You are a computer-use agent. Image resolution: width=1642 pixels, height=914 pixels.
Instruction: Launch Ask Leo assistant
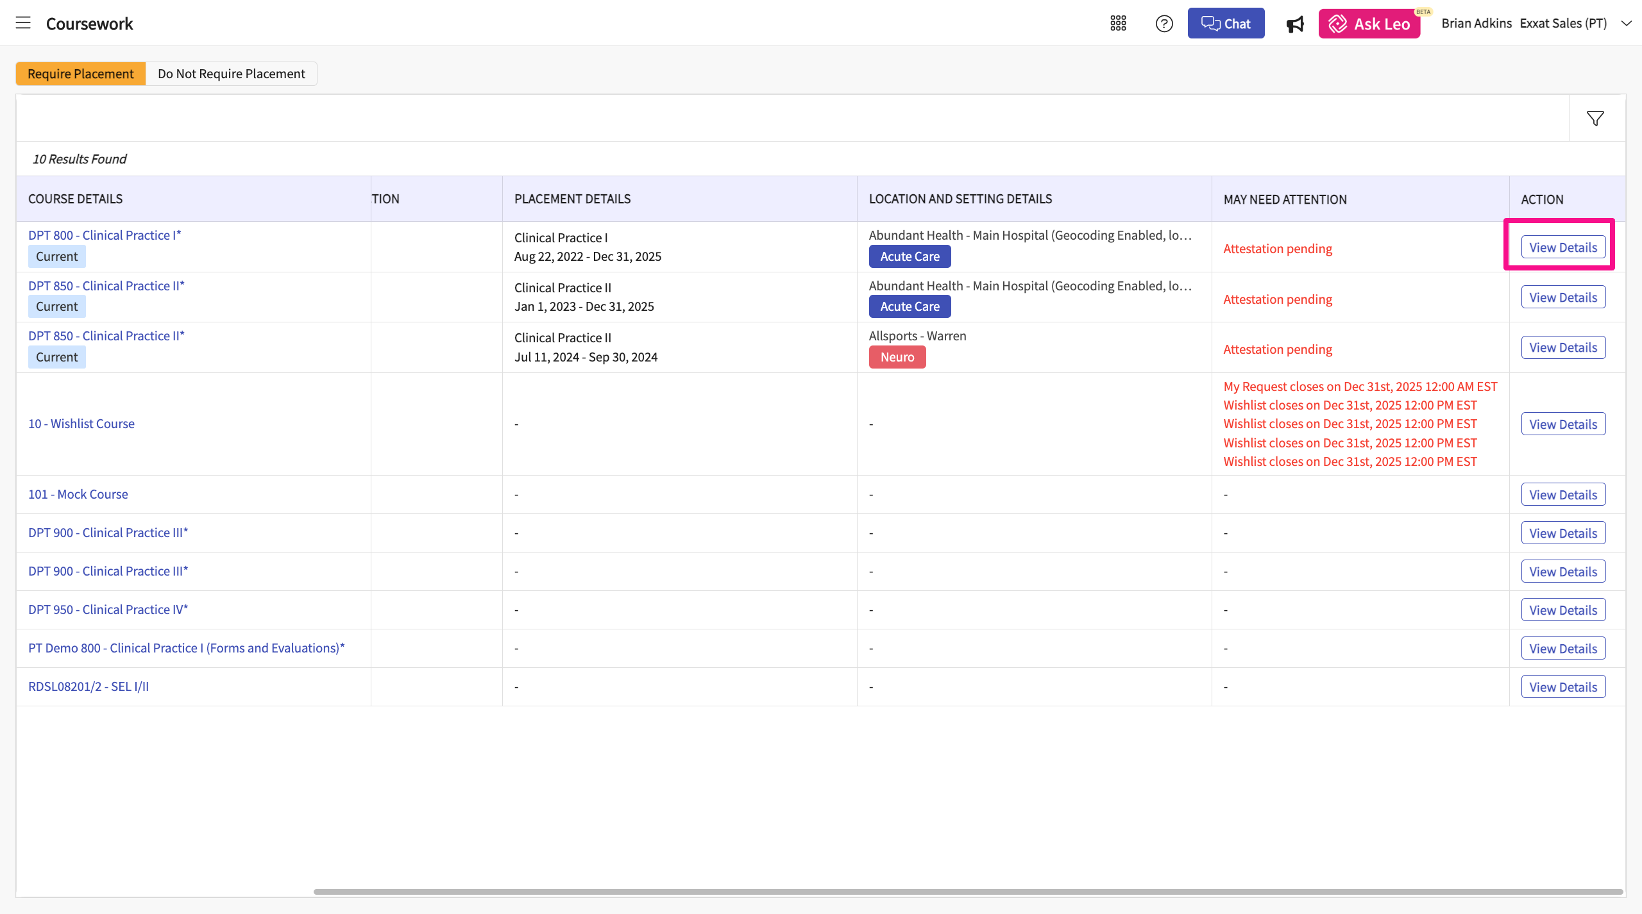pos(1369,24)
